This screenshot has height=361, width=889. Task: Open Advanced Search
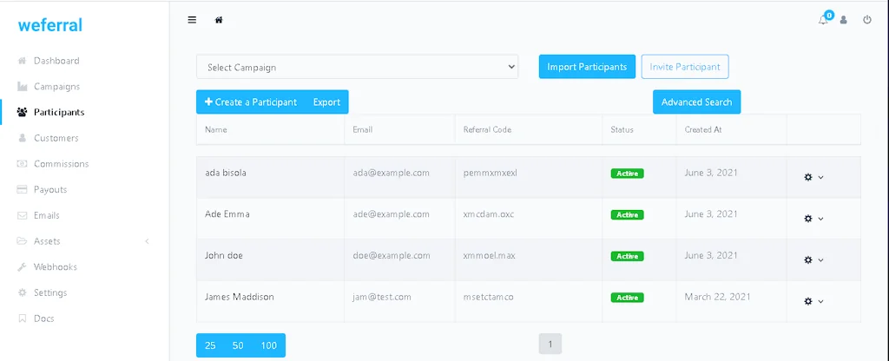(696, 102)
